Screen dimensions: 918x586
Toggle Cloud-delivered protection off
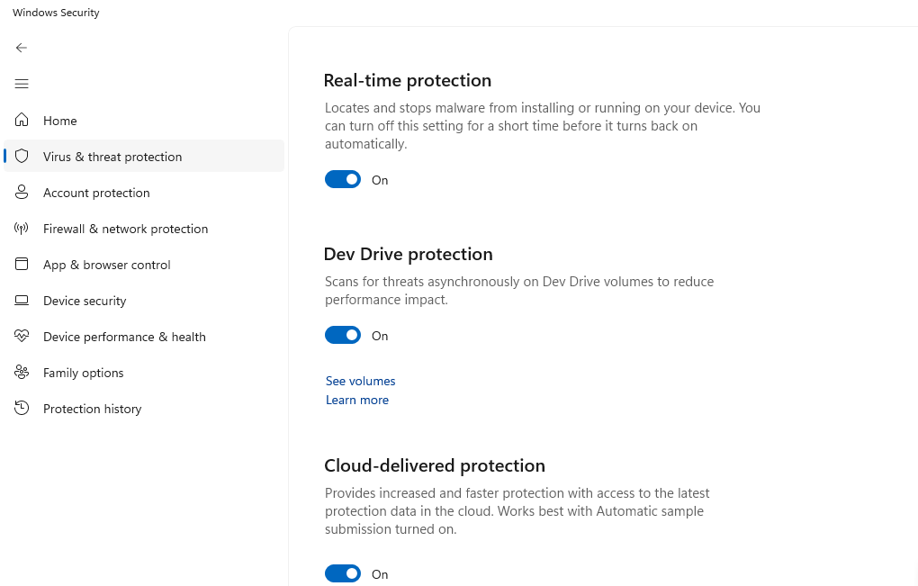pyautogui.click(x=343, y=573)
